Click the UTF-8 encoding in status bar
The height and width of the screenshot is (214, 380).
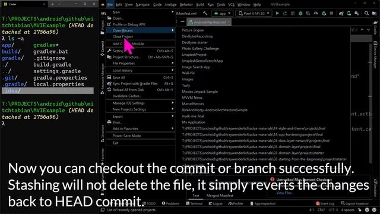333,210
